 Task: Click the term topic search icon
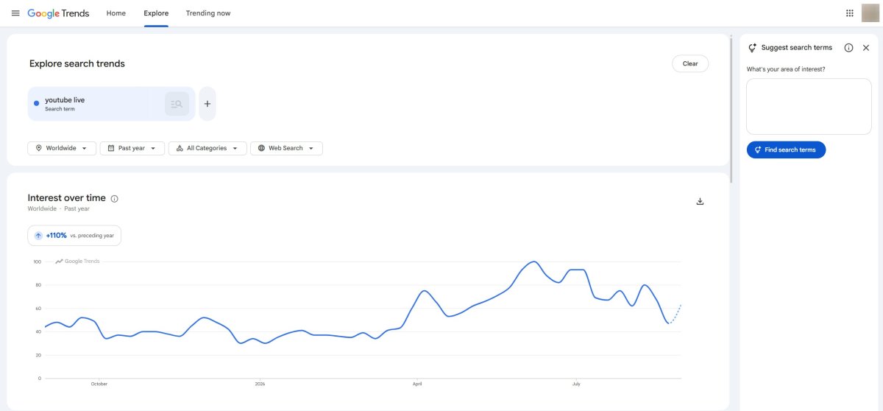point(177,104)
